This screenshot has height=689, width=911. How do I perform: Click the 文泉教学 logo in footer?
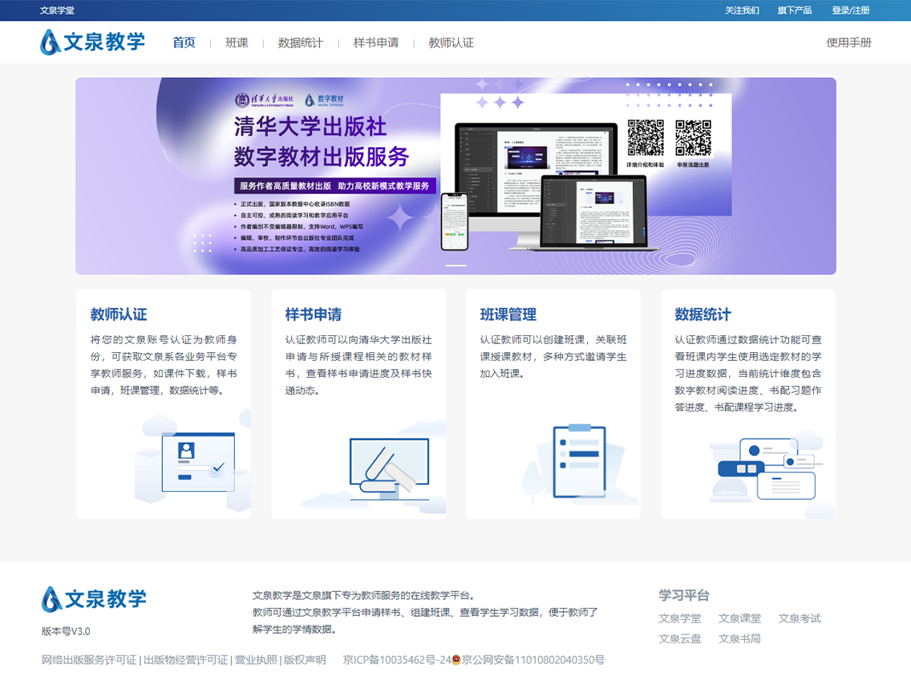[x=94, y=599]
